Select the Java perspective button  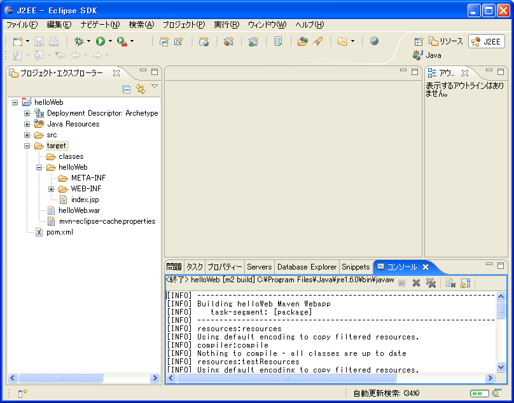[427, 55]
